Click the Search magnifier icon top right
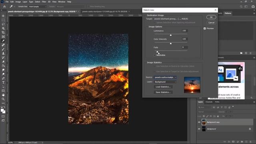This screenshot has width=256, height=144. [241, 6]
